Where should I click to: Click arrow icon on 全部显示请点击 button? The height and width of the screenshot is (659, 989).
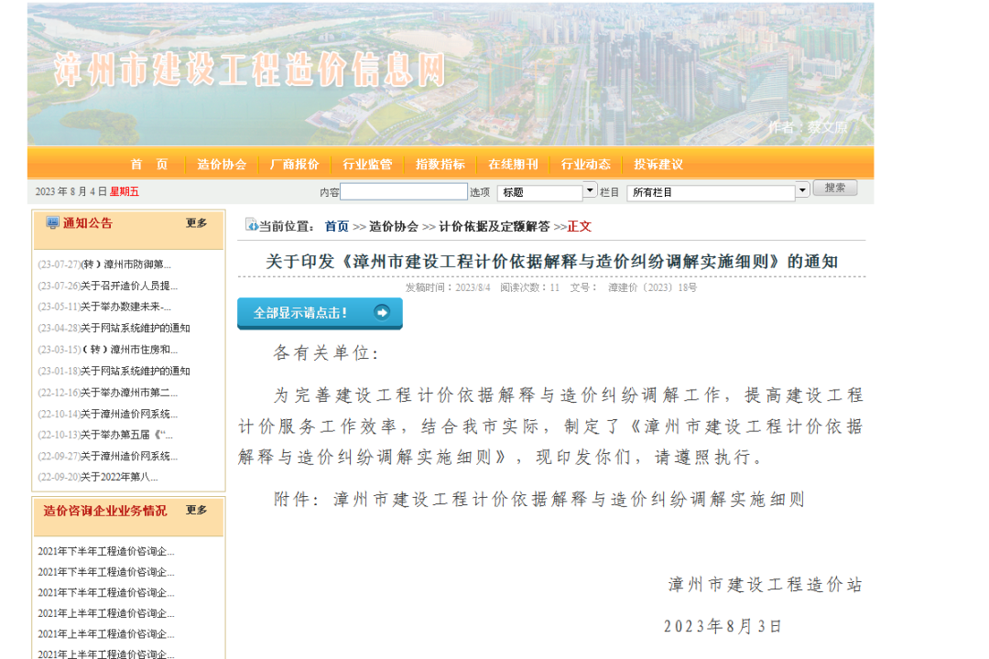(382, 312)
